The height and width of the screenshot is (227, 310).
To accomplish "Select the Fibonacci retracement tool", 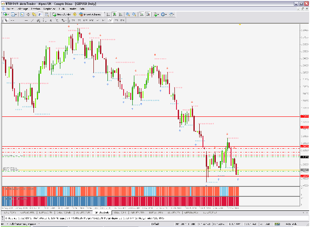I will click(x=44, y=20).
